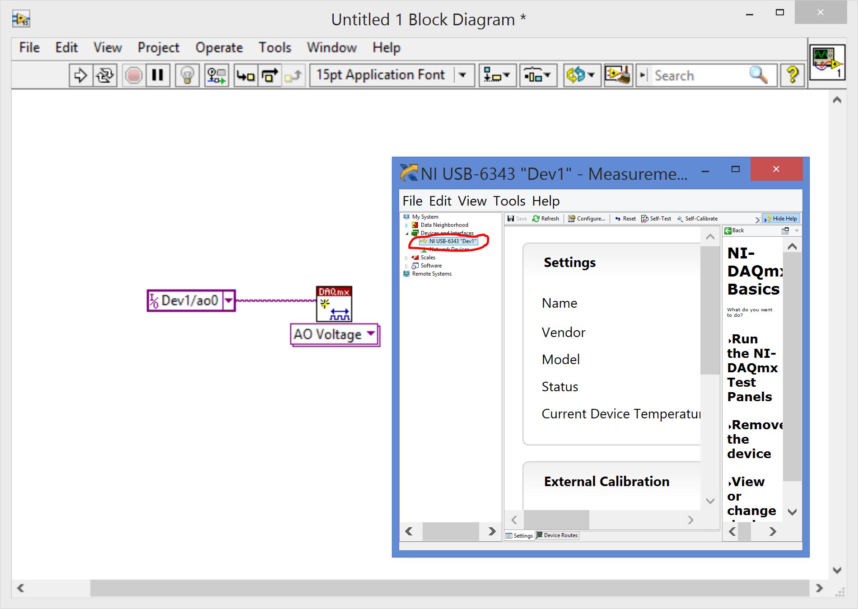Click LabVIEW diagram scroll down arrow

pos(837,570)
